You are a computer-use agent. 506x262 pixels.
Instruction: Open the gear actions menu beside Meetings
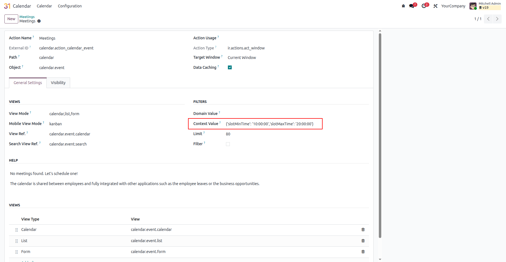pos(39,21)
